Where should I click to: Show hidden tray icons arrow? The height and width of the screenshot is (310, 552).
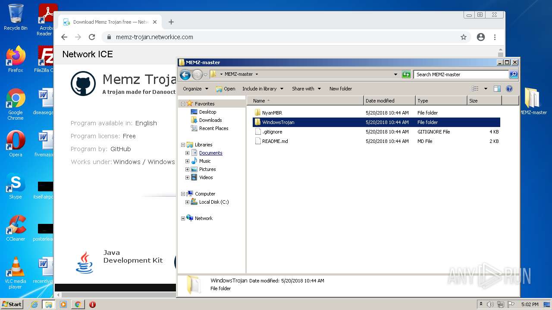(481, 304)
